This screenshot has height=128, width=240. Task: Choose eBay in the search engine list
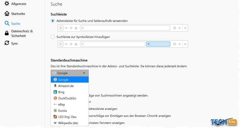[x=70, y=104]
